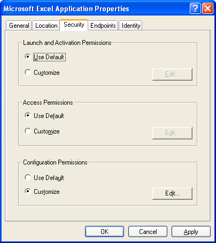Click the Apply button
Viewport: 216px width, 243px height.
(191, 231)
